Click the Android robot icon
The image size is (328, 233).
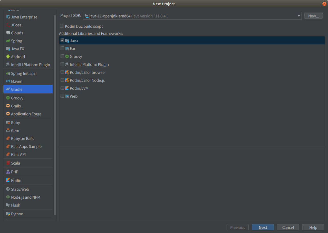click(x=8, y=57)
